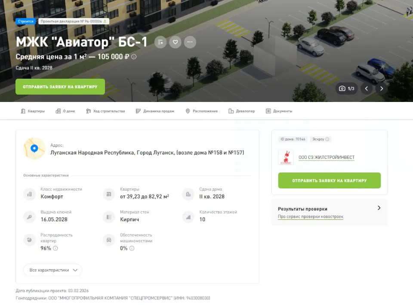The height and width of the screenshot is (305, 413).
Task: Click title МЖК "Авиатор" БС-1
Action: click(x=81, y=42)
